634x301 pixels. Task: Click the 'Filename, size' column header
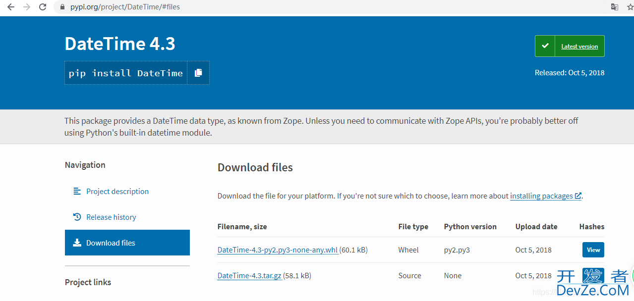tap(242, 227)
